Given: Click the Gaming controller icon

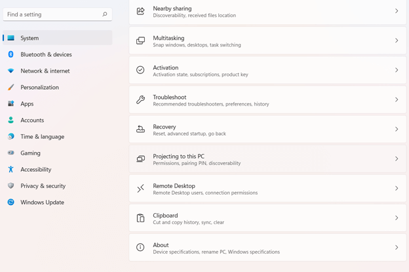Looking at the screenshot, I should (10, 153).
